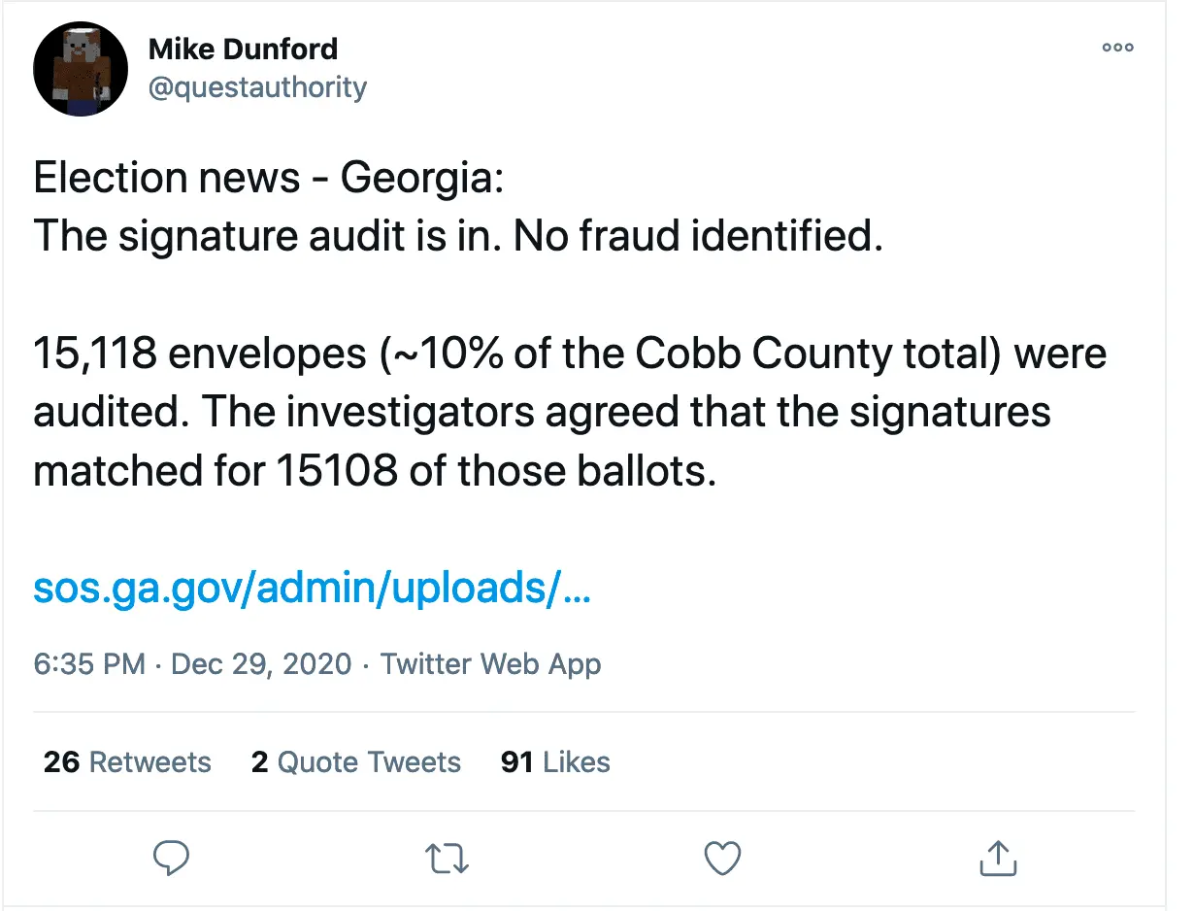This screenshot has height=911, width=1194.
Task: Show the 91 Likes list
Action: pos(555,762)
